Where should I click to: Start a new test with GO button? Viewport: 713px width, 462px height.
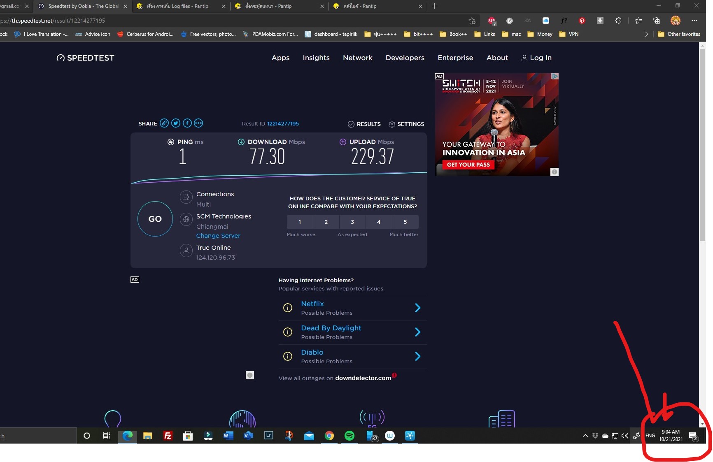coord(155,219)
